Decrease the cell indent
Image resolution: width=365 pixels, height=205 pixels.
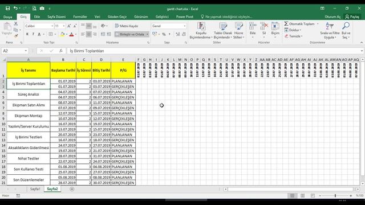pos(103,34)
